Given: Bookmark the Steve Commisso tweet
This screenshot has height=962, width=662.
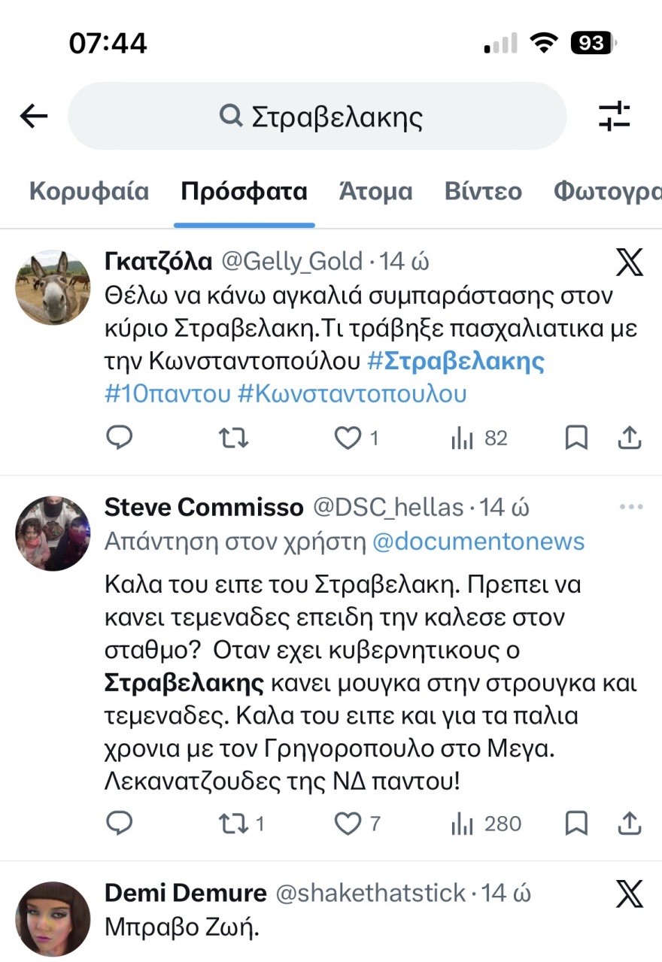Looking at the screenshot, I should pos(576,824).
